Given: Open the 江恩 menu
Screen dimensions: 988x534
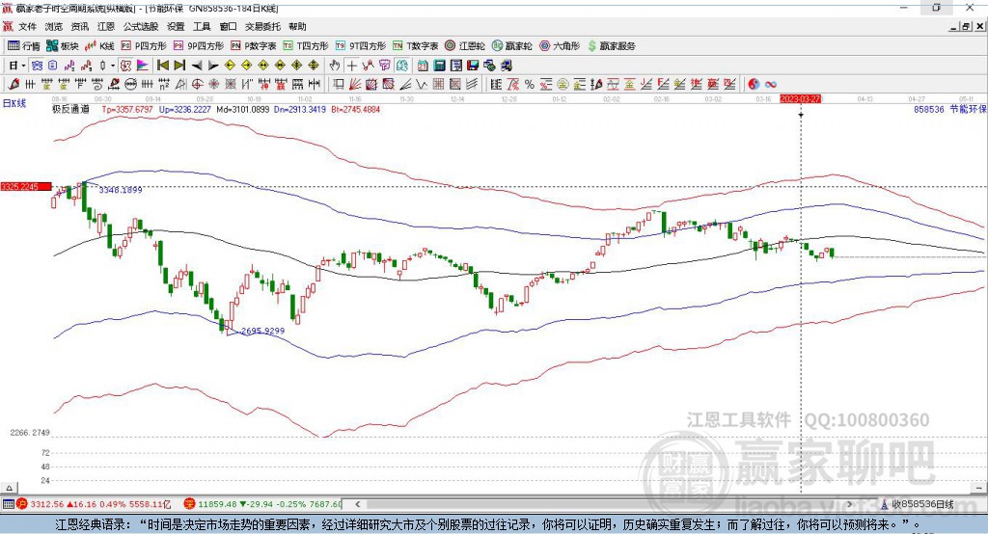Looking at the screenshot, I should point(106,26).
